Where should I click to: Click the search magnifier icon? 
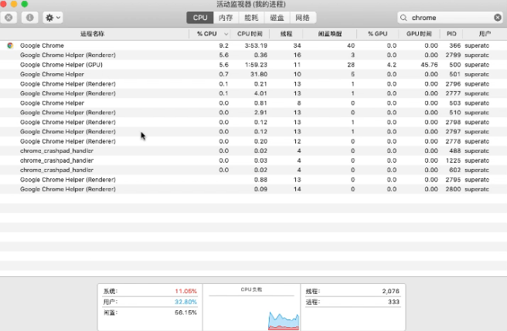click(x=403, y=18)
